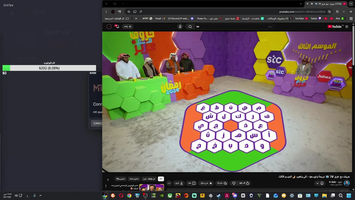Viewport: 355px width, 200px height.
Task: Show hidden tray icons chevron
Action: pos(40,196)
